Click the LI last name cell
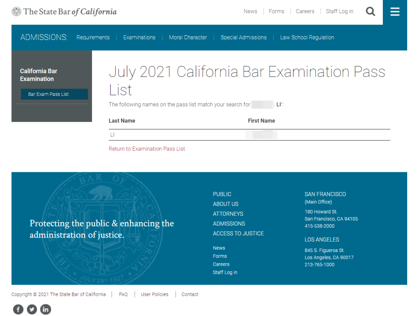Image resolution: width=418 pixels, height=316 pixels. (112, 135)
